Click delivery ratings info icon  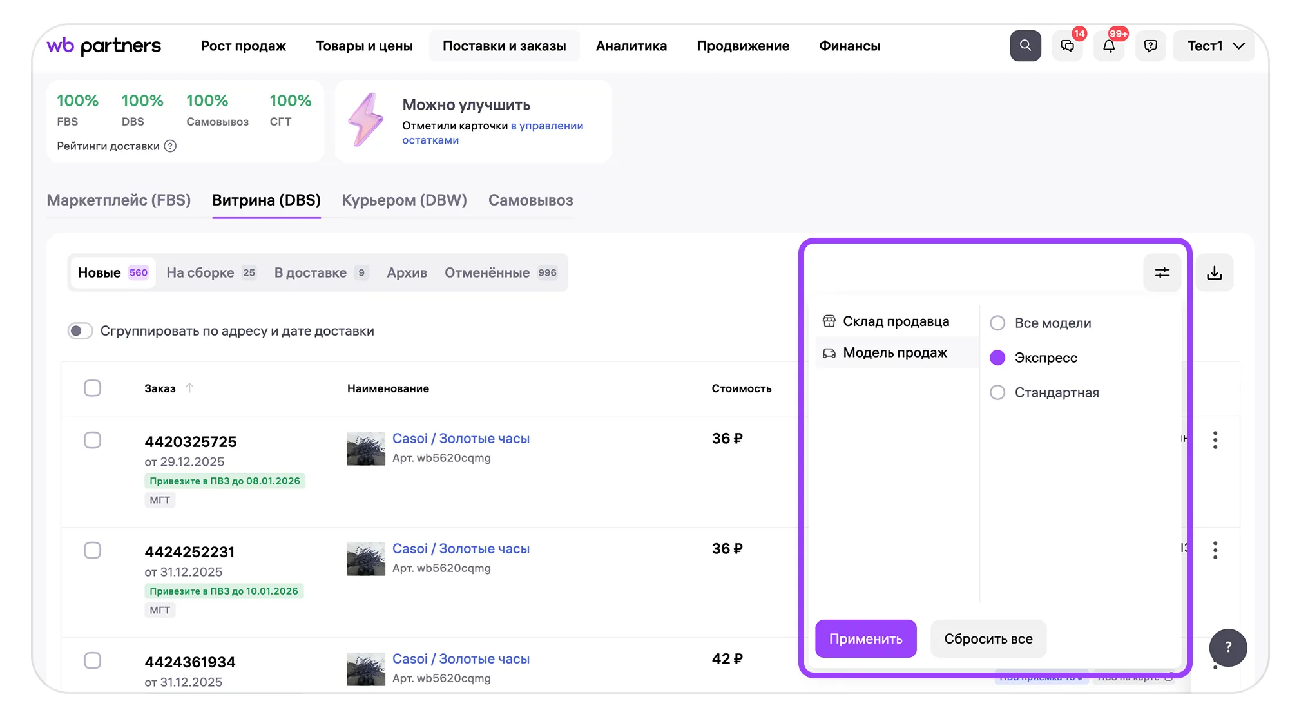click(x=170, y=146)
